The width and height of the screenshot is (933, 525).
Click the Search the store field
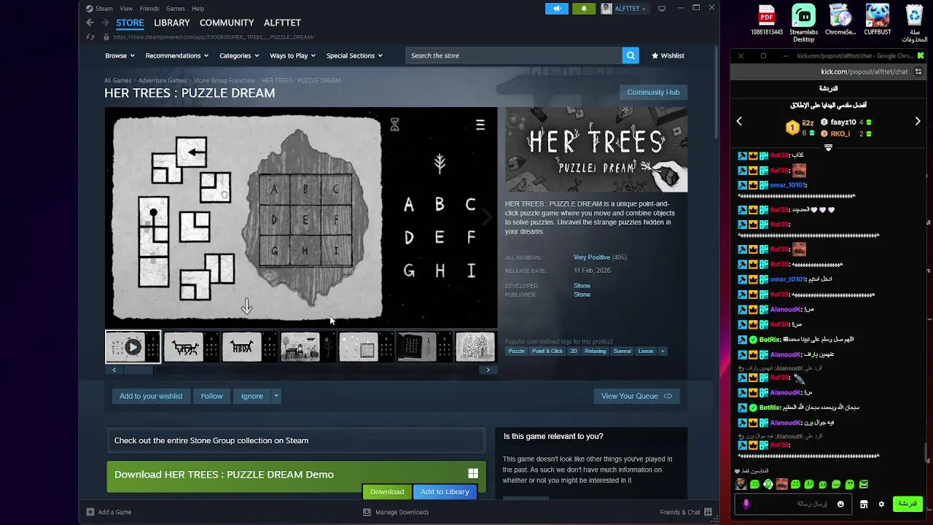click(514, 55)
